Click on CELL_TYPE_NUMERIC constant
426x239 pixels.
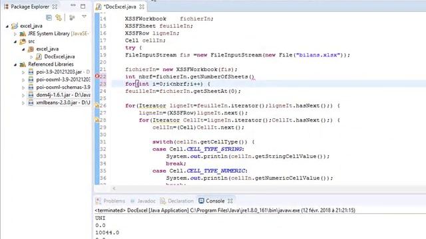point(216,171)
